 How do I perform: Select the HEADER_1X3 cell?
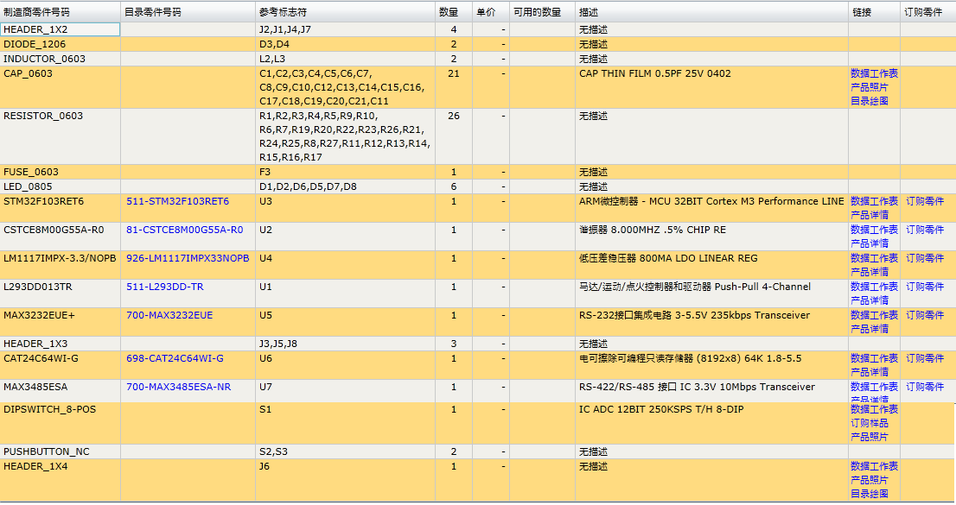(61, 344)
